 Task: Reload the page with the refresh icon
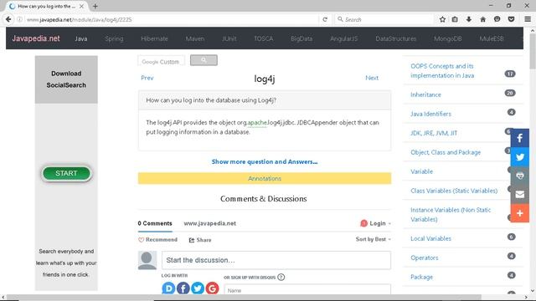[x=325, y=19]
